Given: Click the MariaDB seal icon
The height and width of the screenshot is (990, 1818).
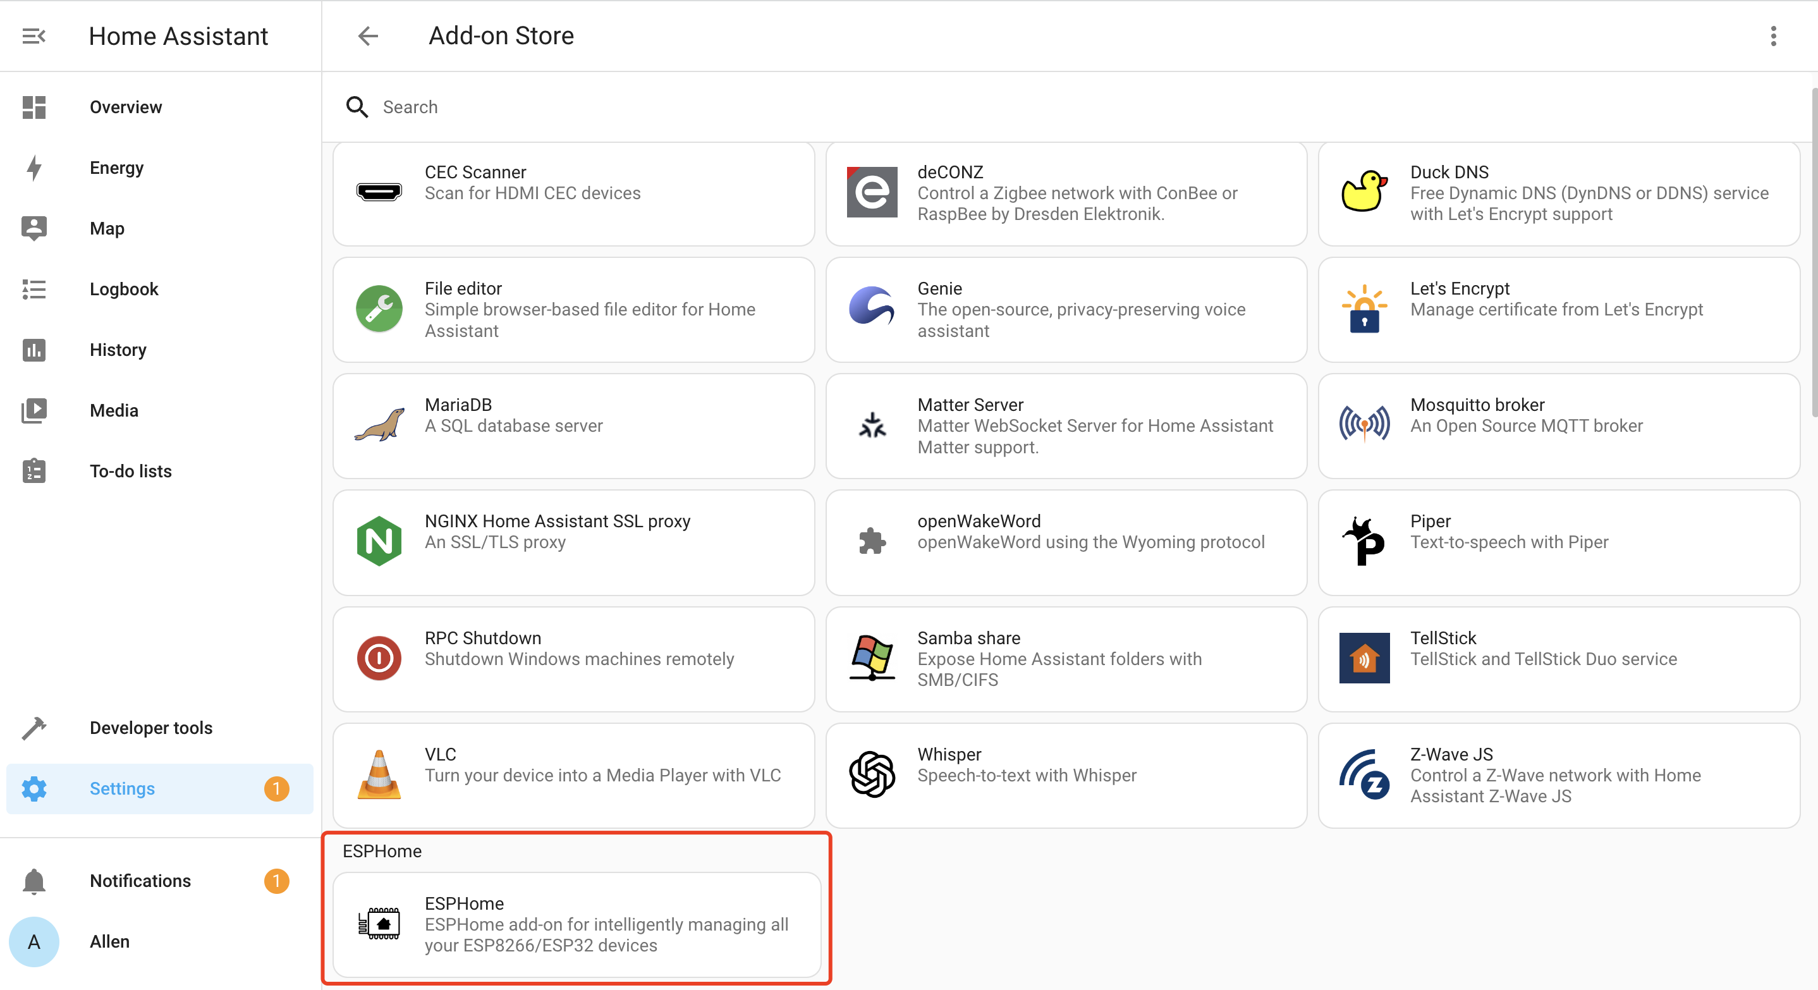Looking at the screenshot, I should (379, 425).
